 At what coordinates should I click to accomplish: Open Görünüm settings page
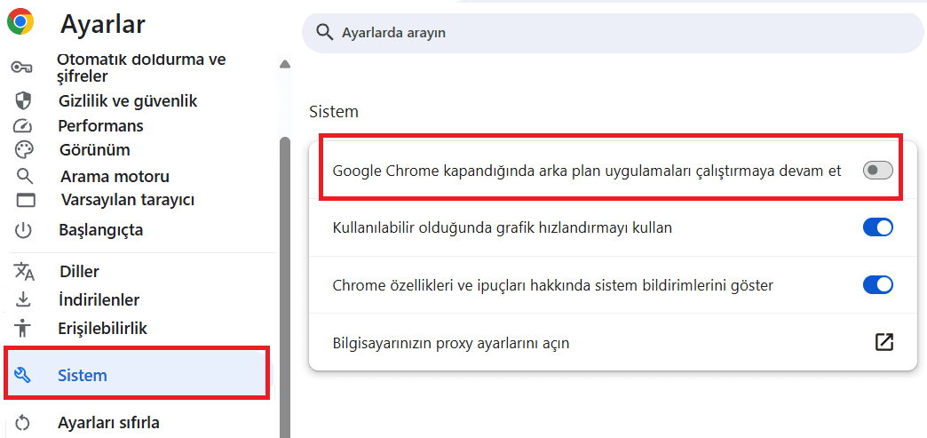coord(95,150)
